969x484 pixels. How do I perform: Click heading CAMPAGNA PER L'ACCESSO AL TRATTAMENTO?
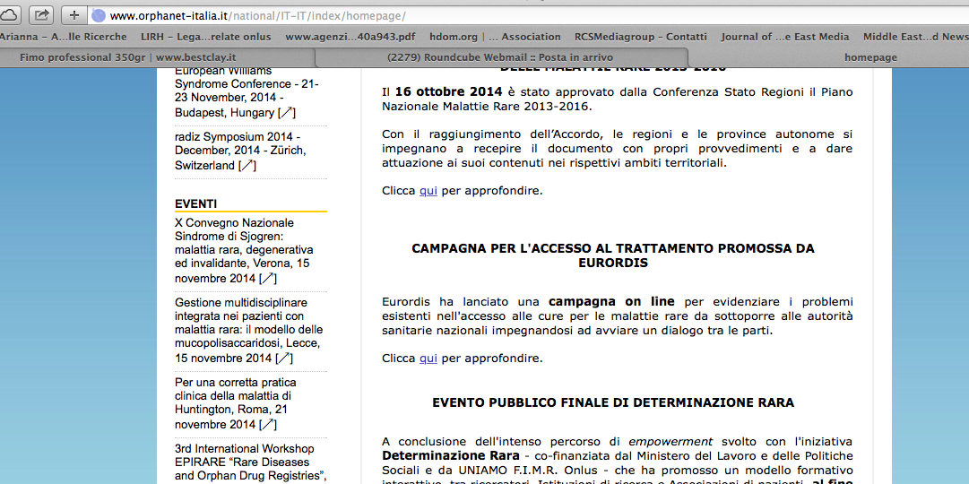point(613,255)
